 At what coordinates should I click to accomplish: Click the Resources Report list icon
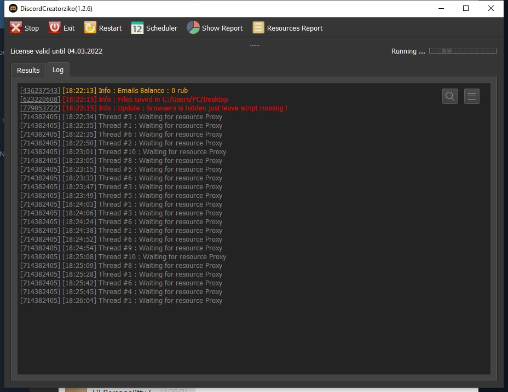point(258,27)
